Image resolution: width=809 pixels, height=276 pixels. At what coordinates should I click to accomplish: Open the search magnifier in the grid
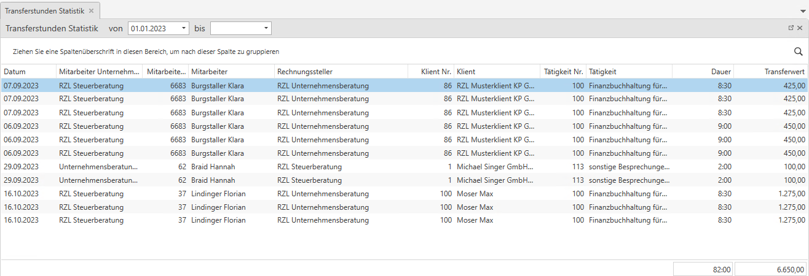[799, 52]
